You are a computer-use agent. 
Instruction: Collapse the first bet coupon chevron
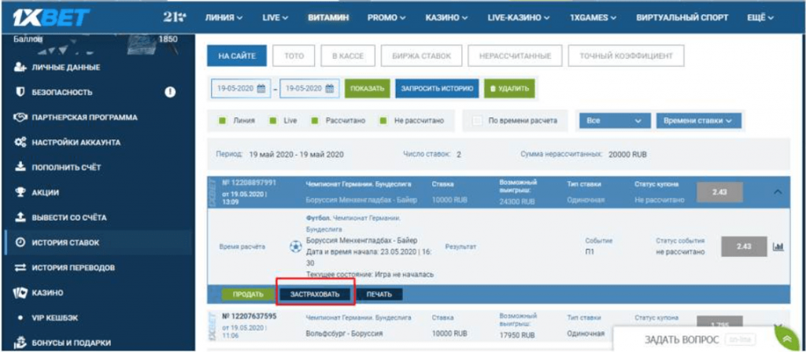tap(778, 191)
